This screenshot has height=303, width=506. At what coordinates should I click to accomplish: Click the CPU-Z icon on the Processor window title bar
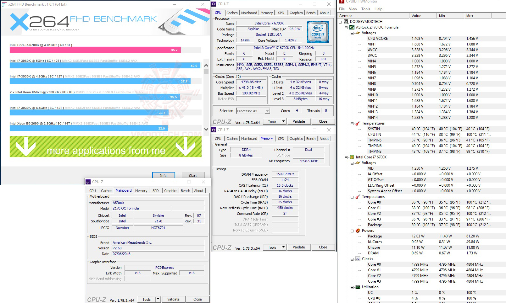point(214,4)
